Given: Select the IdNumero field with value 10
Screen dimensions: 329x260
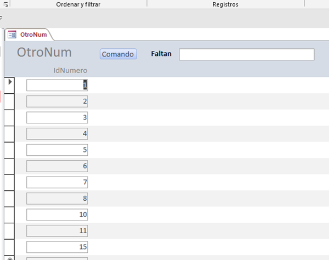Looking at the screenshot, I should click(x=57, y=214).
